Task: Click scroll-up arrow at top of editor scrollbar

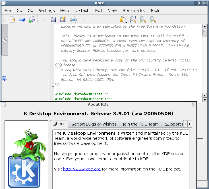Action: [205, 26]
